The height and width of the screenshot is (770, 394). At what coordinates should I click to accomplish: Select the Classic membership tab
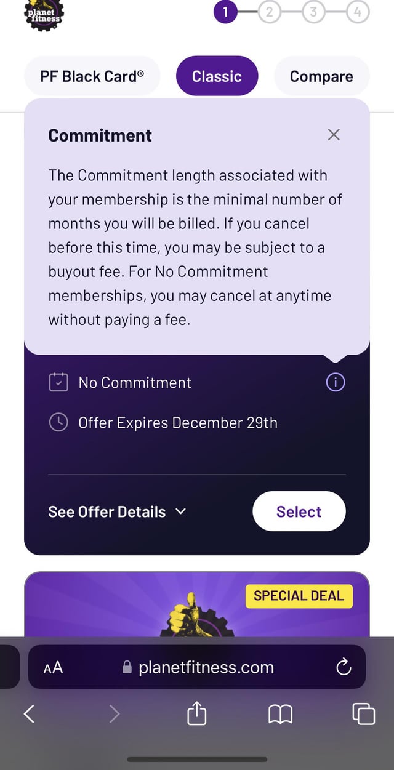pos(217,76)
